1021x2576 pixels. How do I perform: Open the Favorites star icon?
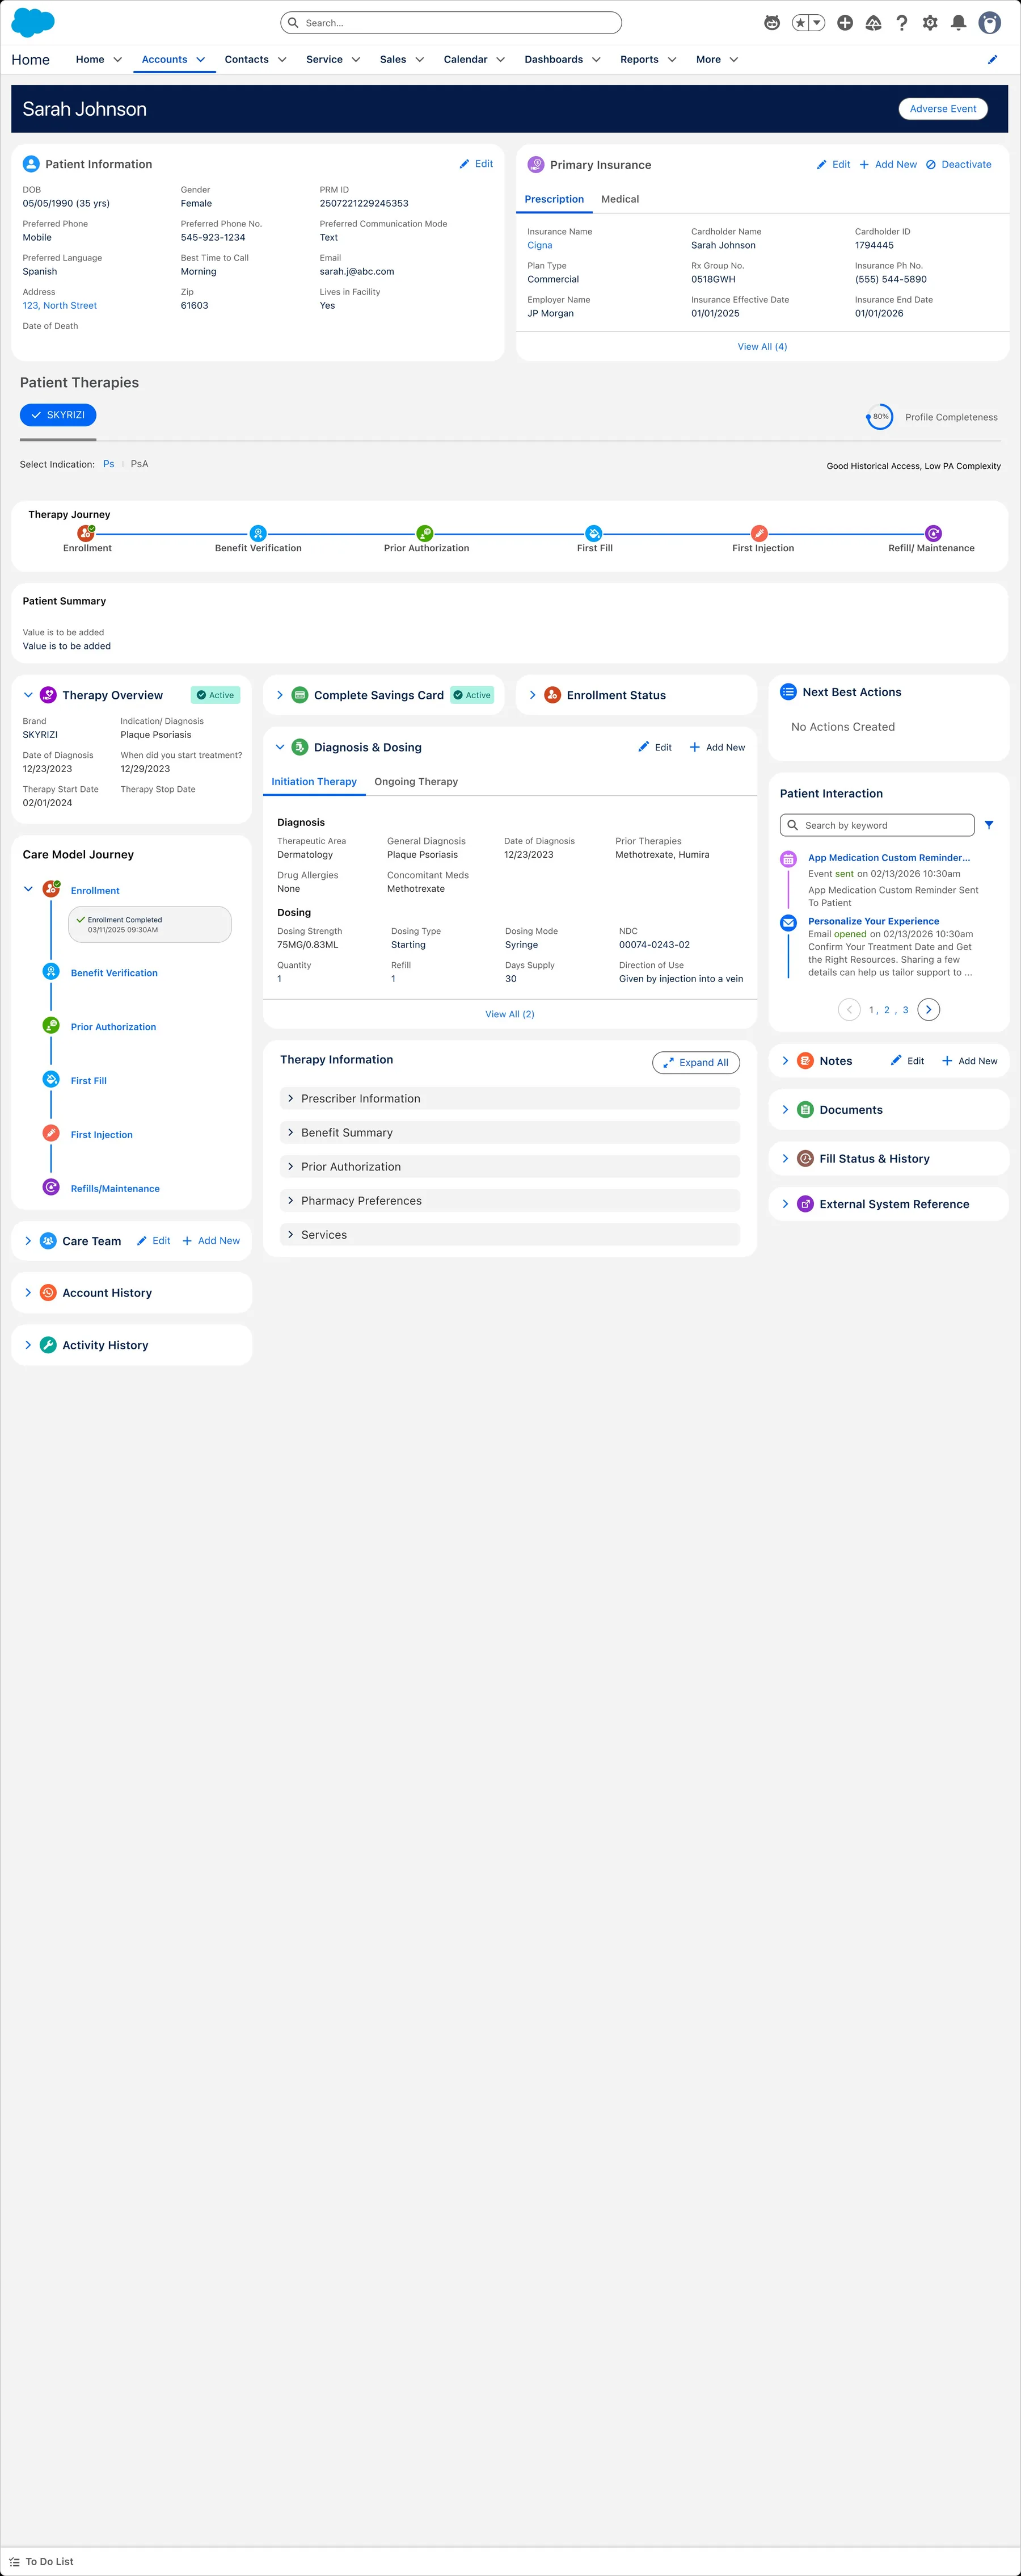[800, 23]
